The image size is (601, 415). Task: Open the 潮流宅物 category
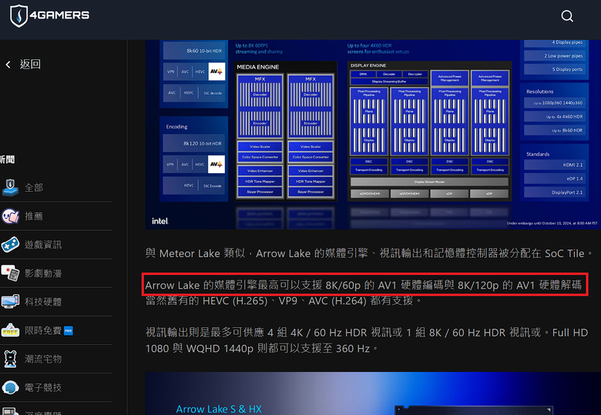click(43, 359)
